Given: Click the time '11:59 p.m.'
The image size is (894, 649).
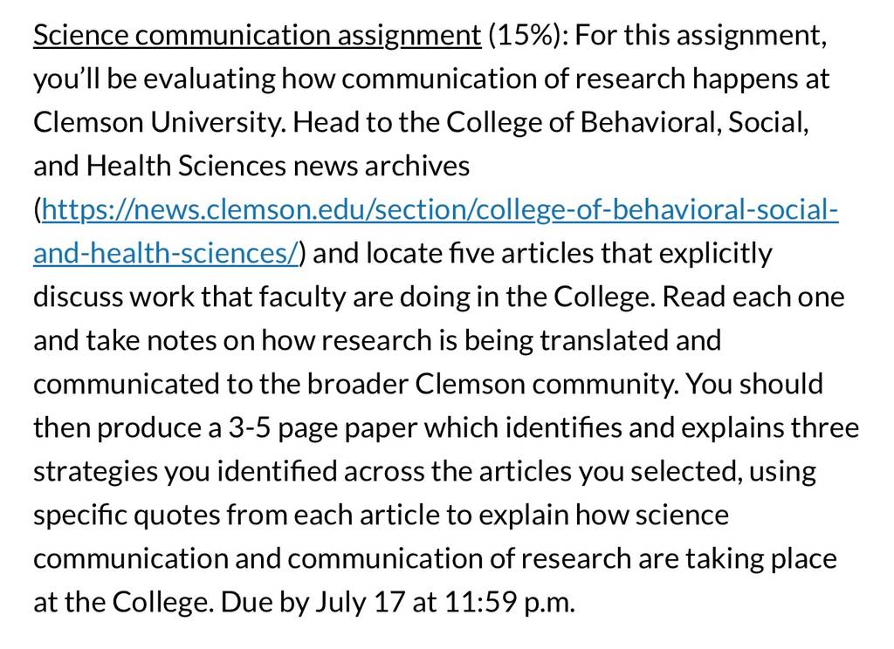Looking at the screenshot, I should point(510,602).
